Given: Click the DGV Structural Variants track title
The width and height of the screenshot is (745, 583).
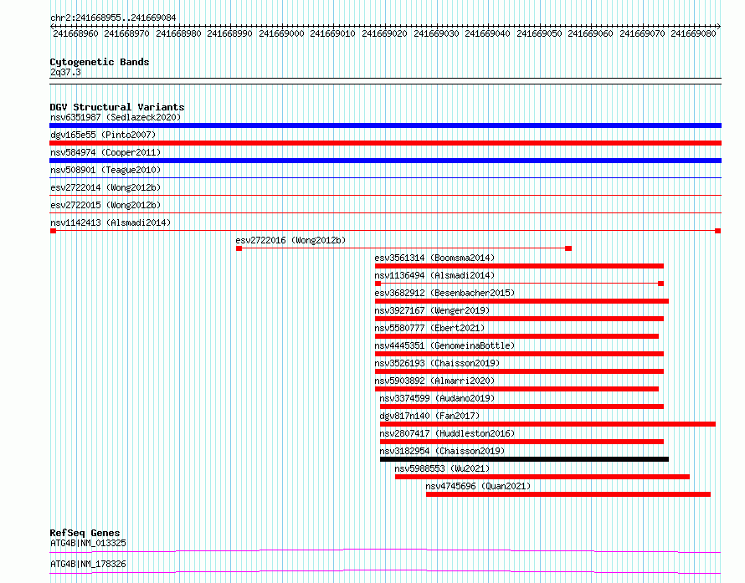Looking at the screenshot, I should coord(117,107).
